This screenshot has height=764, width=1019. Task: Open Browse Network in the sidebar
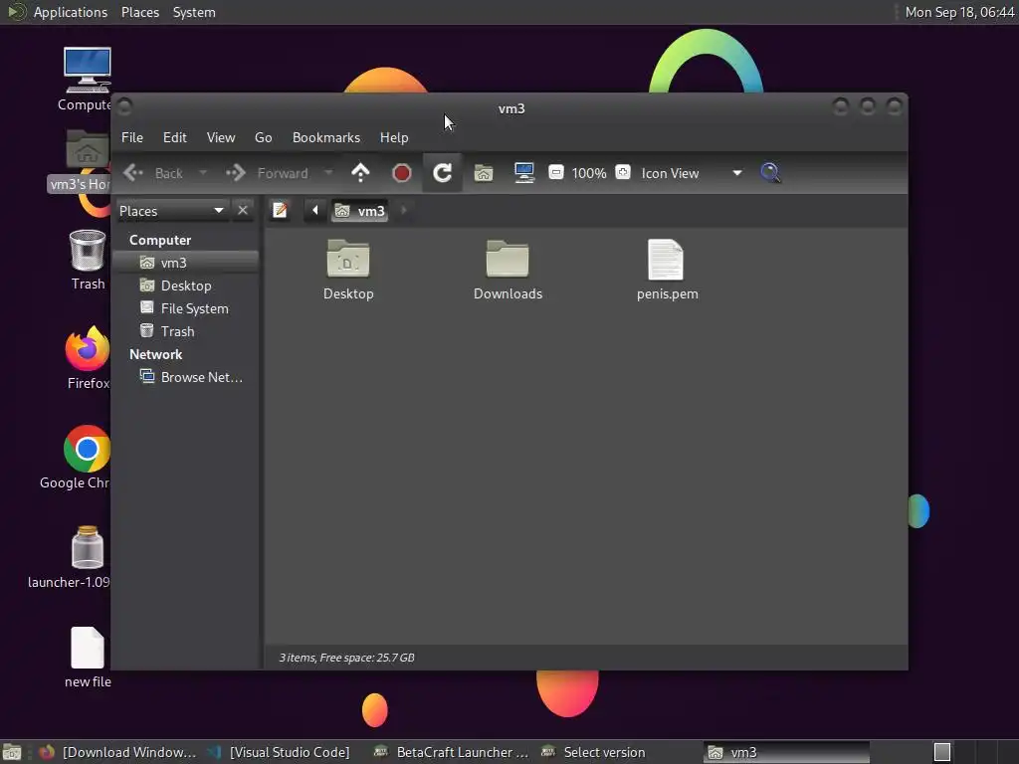pyautogui.click(x=186, y=377)
